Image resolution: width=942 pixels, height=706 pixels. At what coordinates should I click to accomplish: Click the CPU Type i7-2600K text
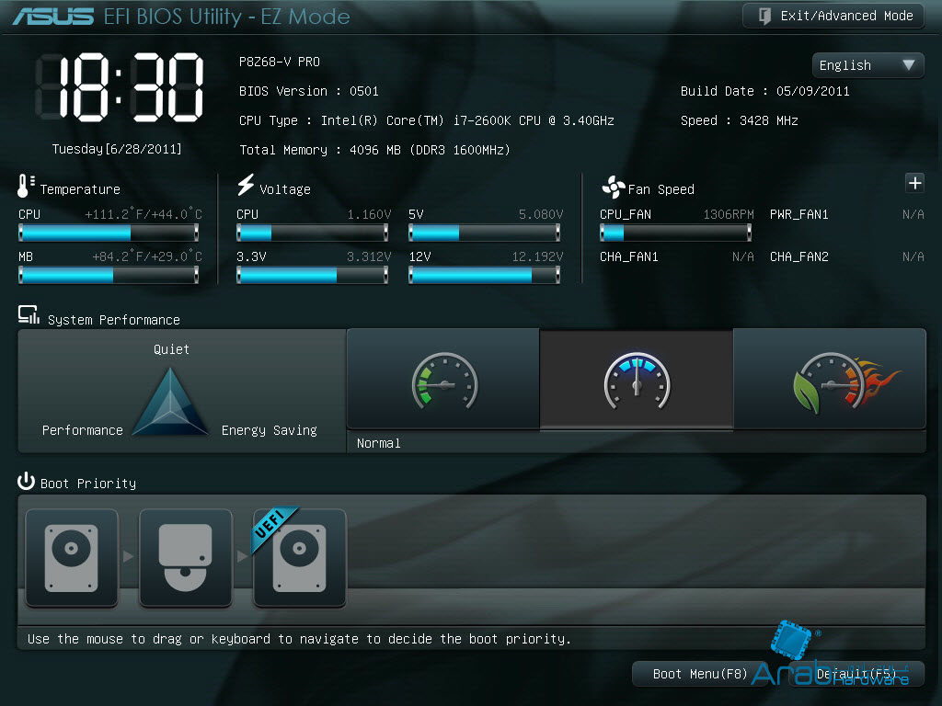coord(427,120)
